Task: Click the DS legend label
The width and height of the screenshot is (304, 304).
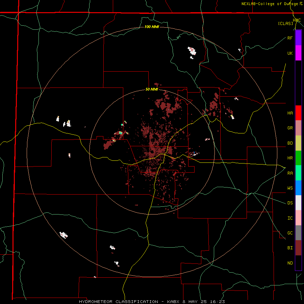Action: click(x=290, y=203)
